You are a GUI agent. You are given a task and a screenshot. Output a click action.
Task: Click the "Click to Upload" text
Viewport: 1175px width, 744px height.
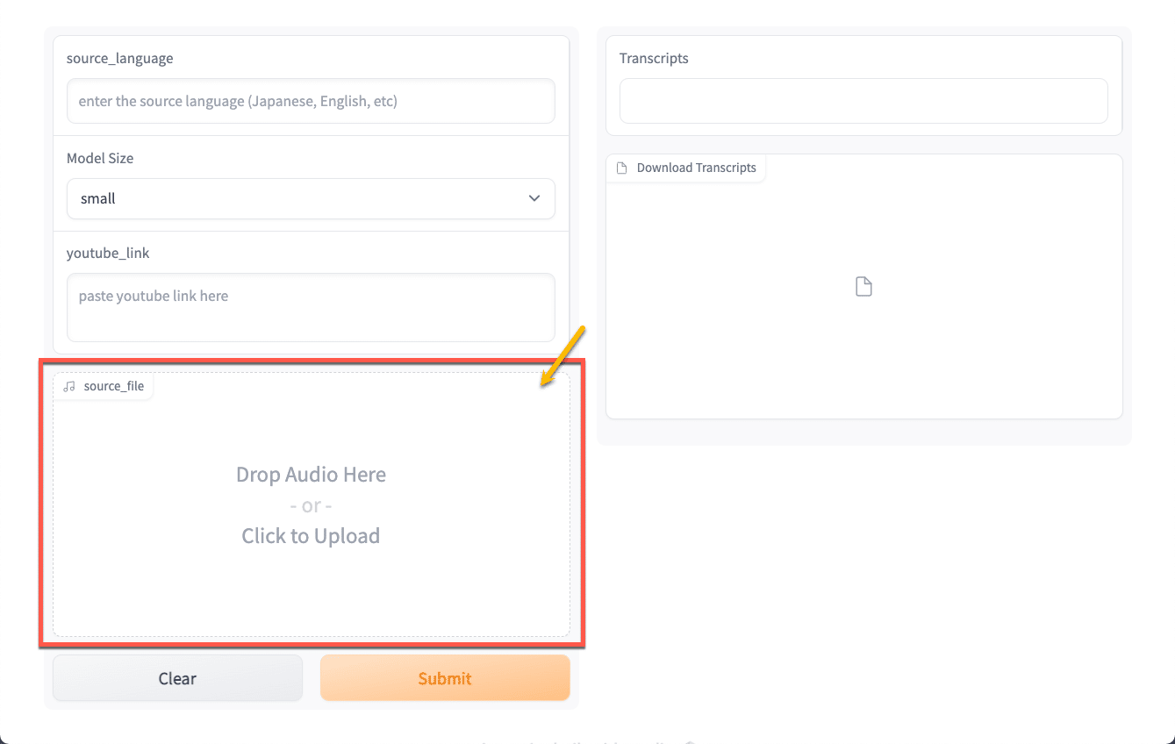(311, 536)
